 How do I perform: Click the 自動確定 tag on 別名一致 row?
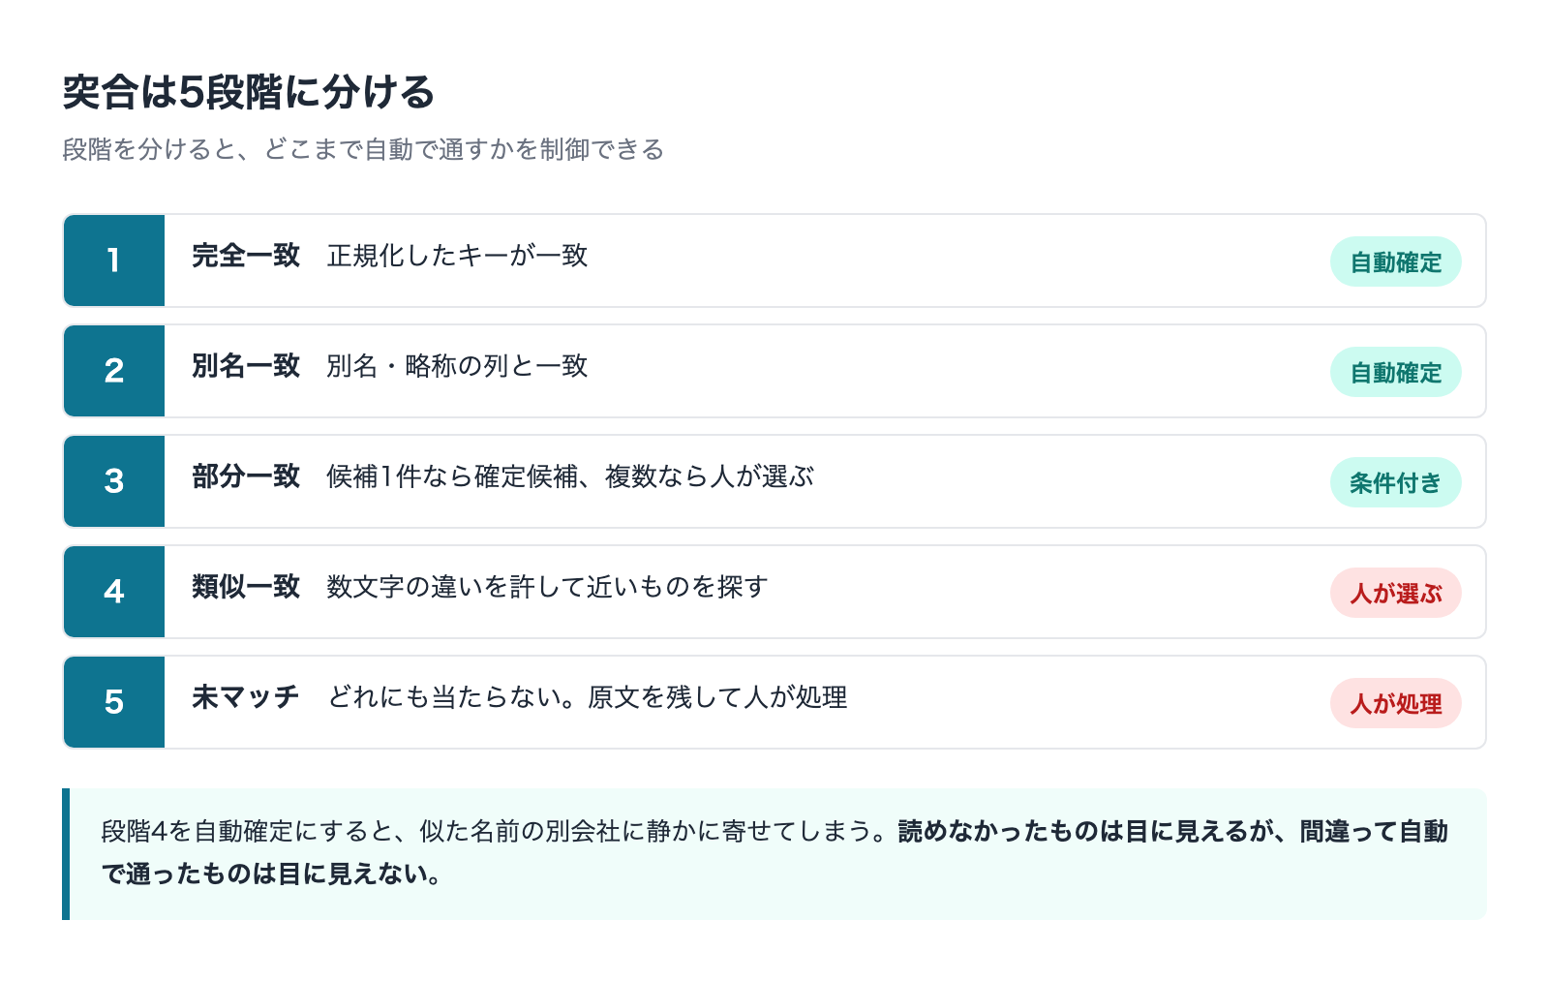pos(1395,372)
